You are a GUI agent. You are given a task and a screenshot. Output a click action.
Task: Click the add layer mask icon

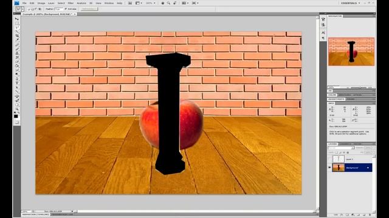pos(347,215)
